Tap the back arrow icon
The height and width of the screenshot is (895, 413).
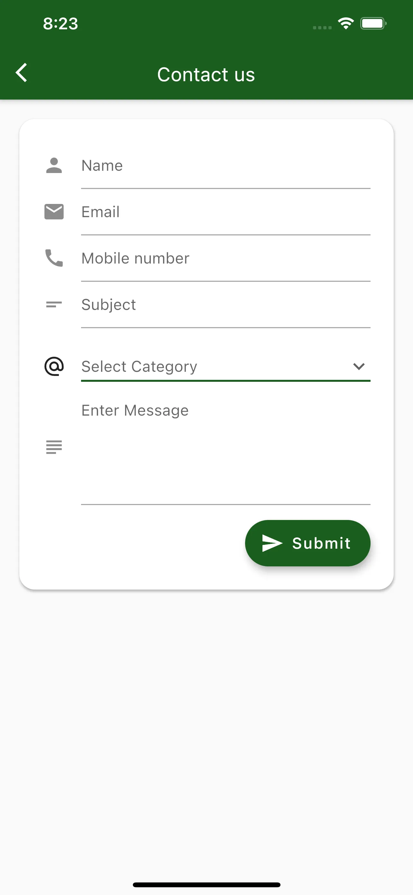(x=22, y=72)
